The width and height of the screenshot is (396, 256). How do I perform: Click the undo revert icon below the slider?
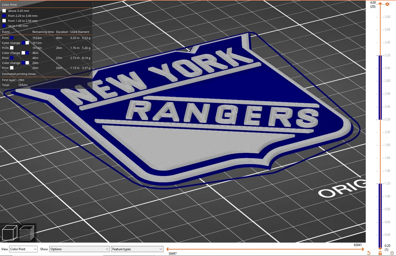(369, 253)
